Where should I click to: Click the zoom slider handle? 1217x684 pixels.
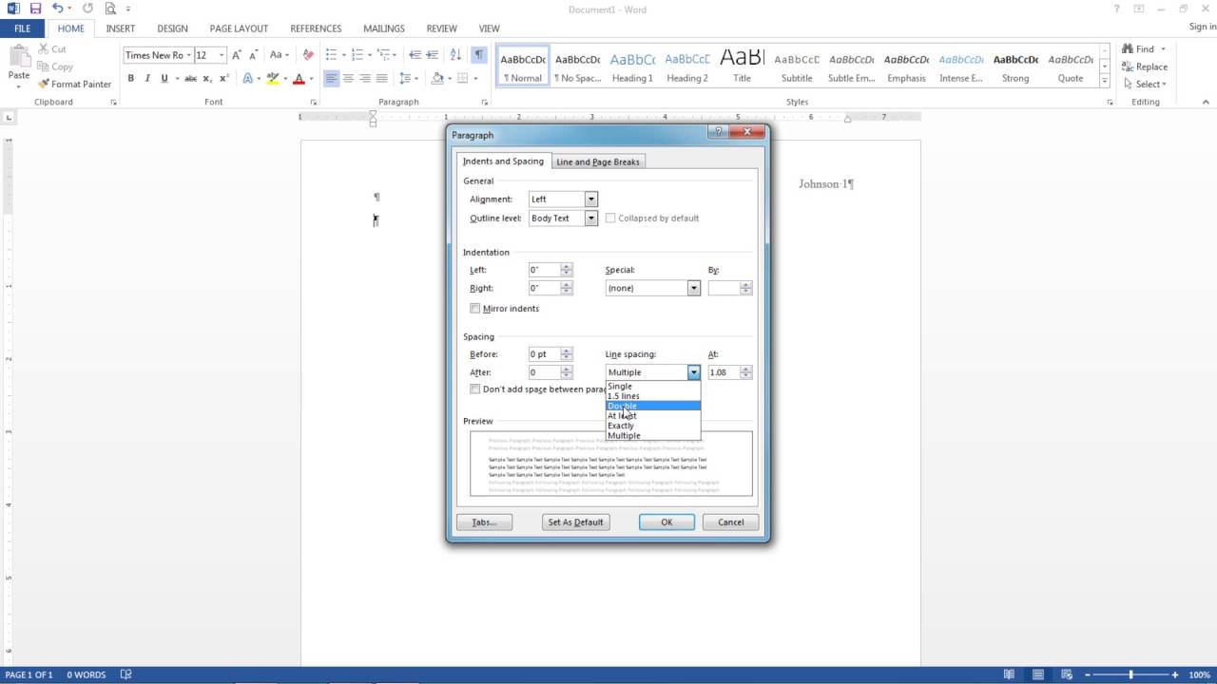1130,674
